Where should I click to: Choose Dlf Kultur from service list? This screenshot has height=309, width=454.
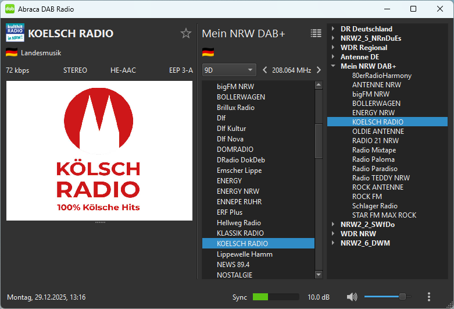coord(231,129)
